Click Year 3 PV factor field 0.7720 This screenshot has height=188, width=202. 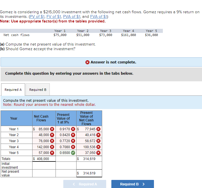pyautogui.click(x=66, y=141)
